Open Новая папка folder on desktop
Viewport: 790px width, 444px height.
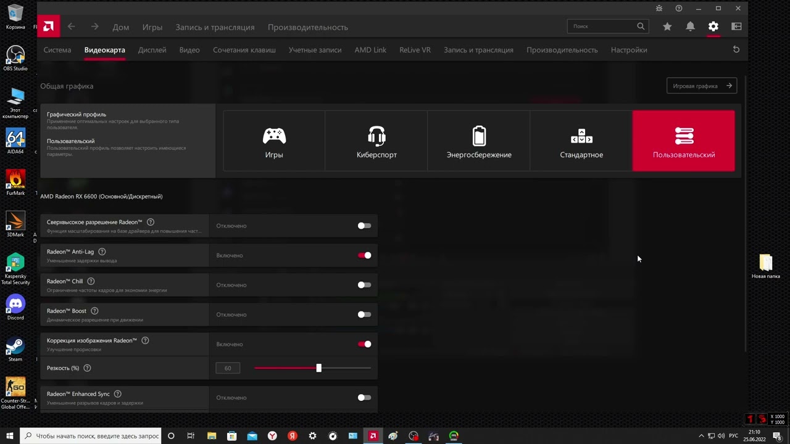click(x=766, y=266)
